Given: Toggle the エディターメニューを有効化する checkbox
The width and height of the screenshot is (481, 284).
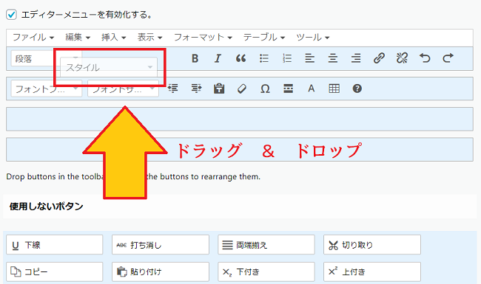Looking at the screenshot, I should [x=11, y=14].
